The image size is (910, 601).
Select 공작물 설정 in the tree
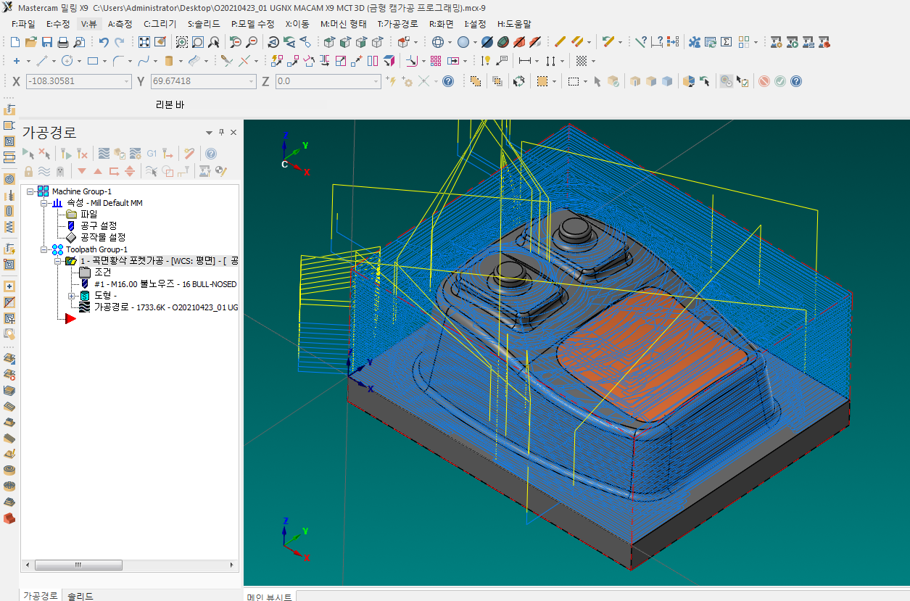tap(103, 237)
